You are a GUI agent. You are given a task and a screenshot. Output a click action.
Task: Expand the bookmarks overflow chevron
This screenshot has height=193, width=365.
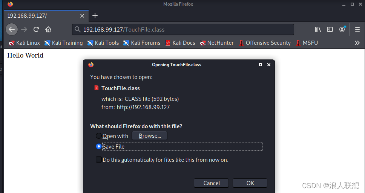pyautogui.click(x=357, y=43)
